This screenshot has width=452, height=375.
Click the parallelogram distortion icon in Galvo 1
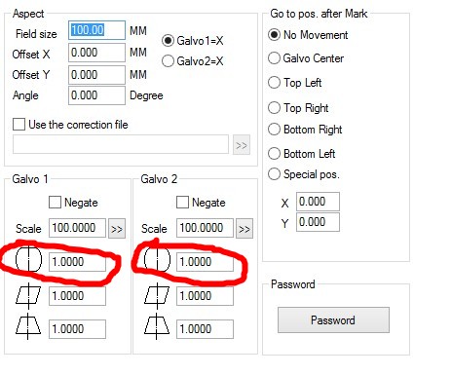[28, 295]
